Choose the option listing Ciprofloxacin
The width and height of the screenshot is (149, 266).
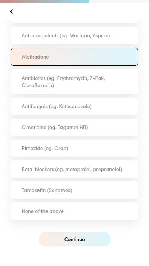coord(74,82)
